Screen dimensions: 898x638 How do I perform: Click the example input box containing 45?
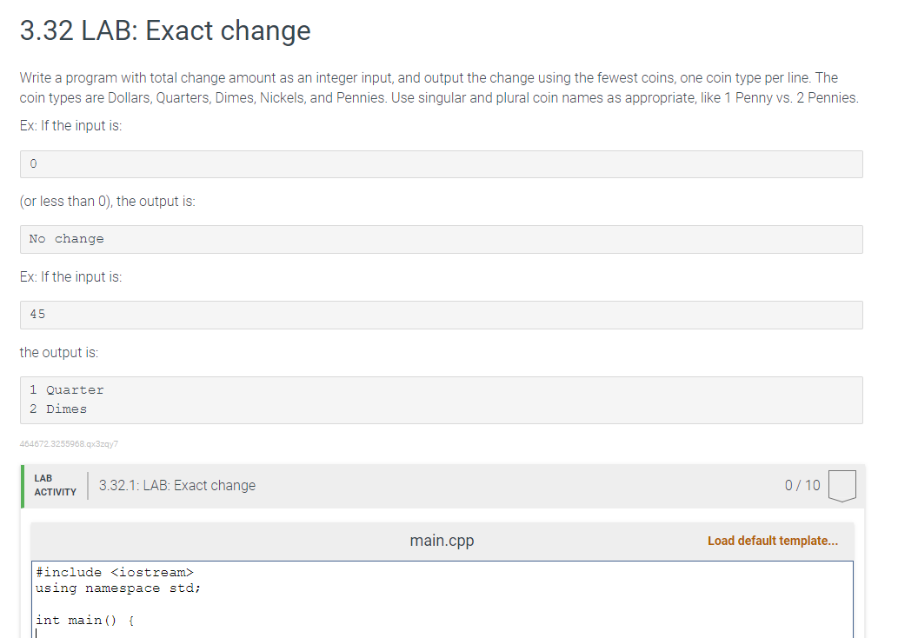point(441,315)
